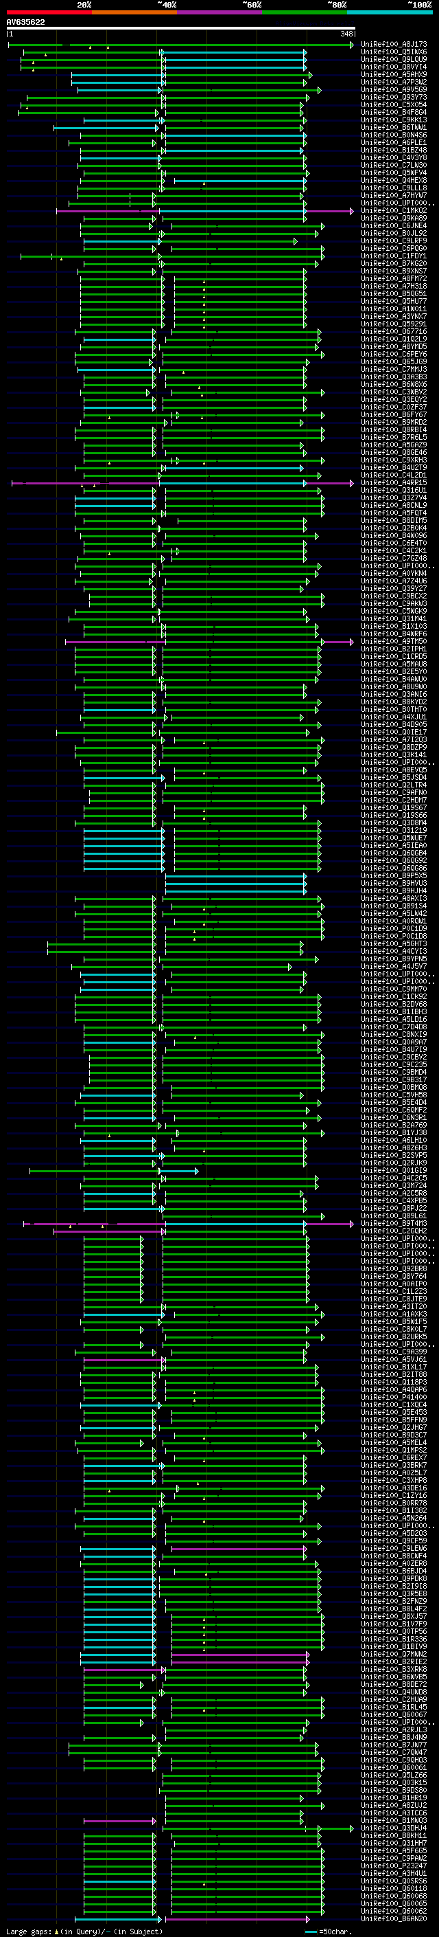Click the UniRef100_B1BZ48 label

[394, 150]
